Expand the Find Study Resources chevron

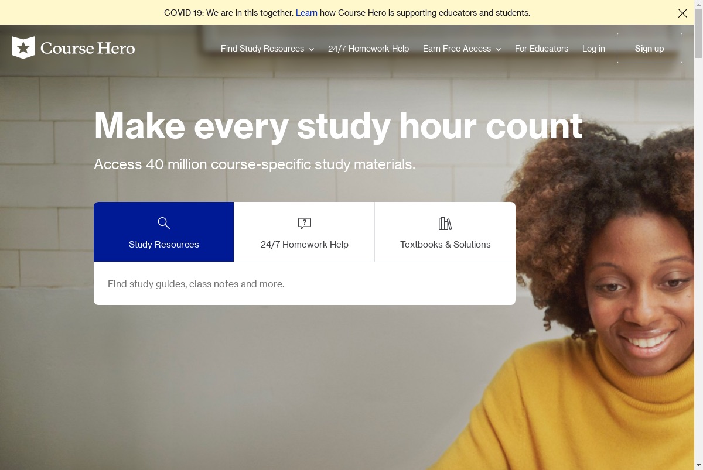(x=312, y=49)
